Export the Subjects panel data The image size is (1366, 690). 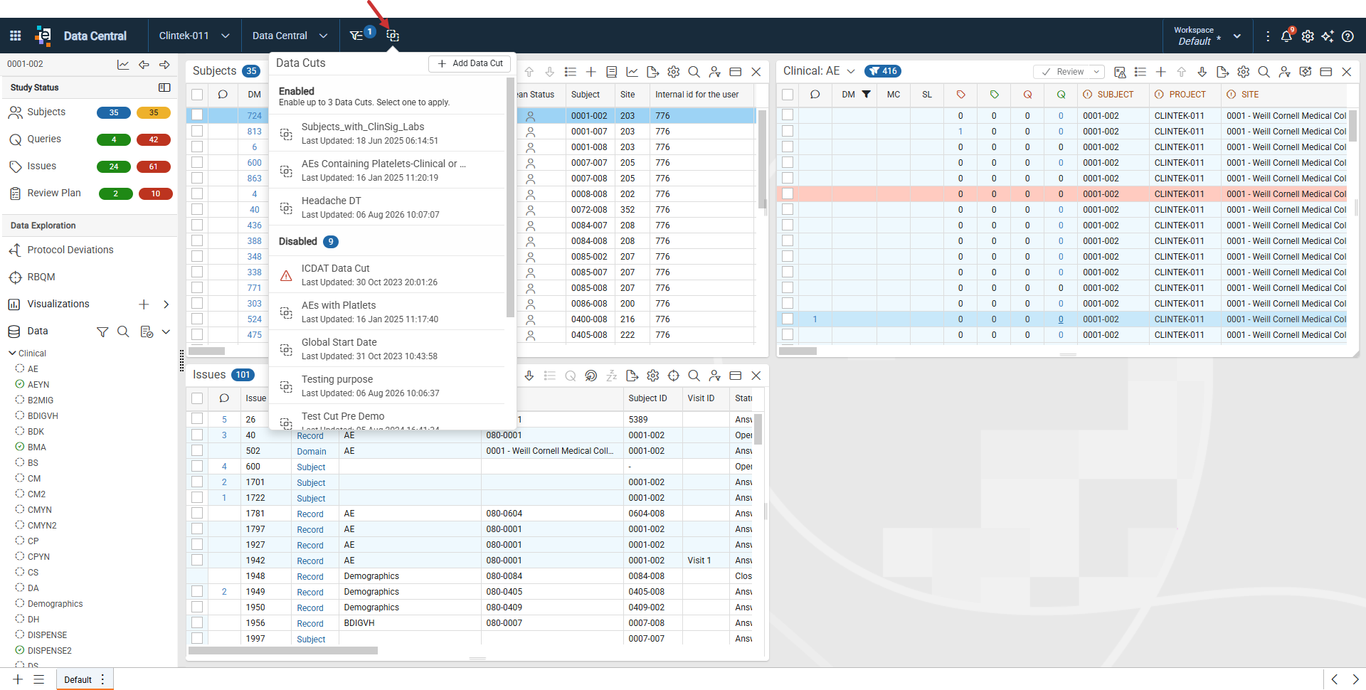coord(652,72)
